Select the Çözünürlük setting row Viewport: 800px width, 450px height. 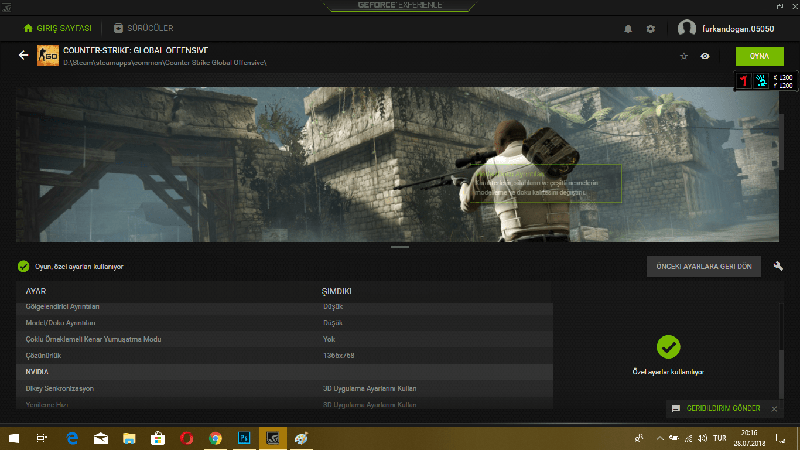pyautogui.click(x=285, y=356)
